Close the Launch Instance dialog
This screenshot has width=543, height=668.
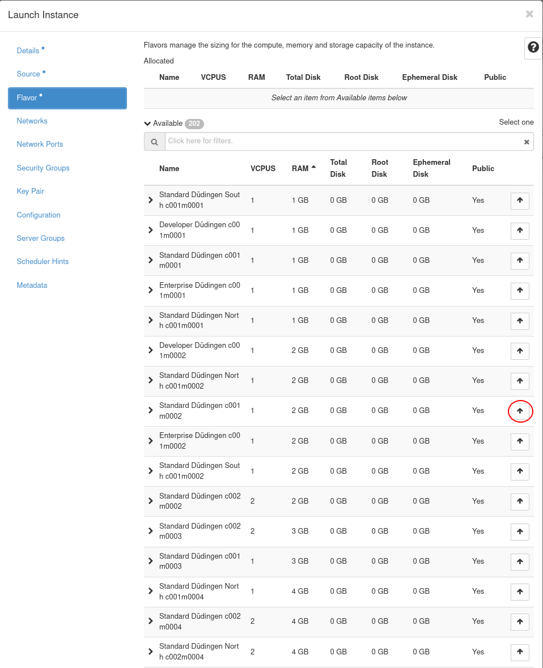point(529,14)
